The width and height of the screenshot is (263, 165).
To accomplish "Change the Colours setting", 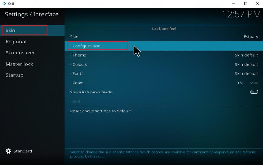I will click(164, 64).
